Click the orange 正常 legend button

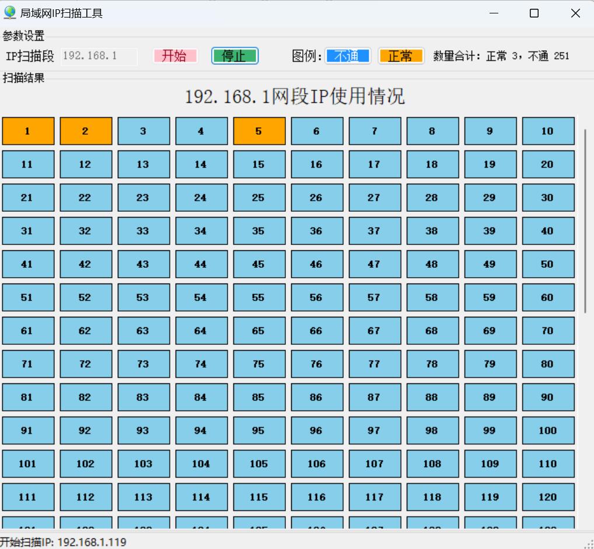(401, 56)
